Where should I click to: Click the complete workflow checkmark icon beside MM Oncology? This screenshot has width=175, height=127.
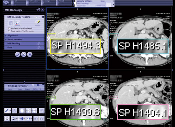click(x=38, y=10)
